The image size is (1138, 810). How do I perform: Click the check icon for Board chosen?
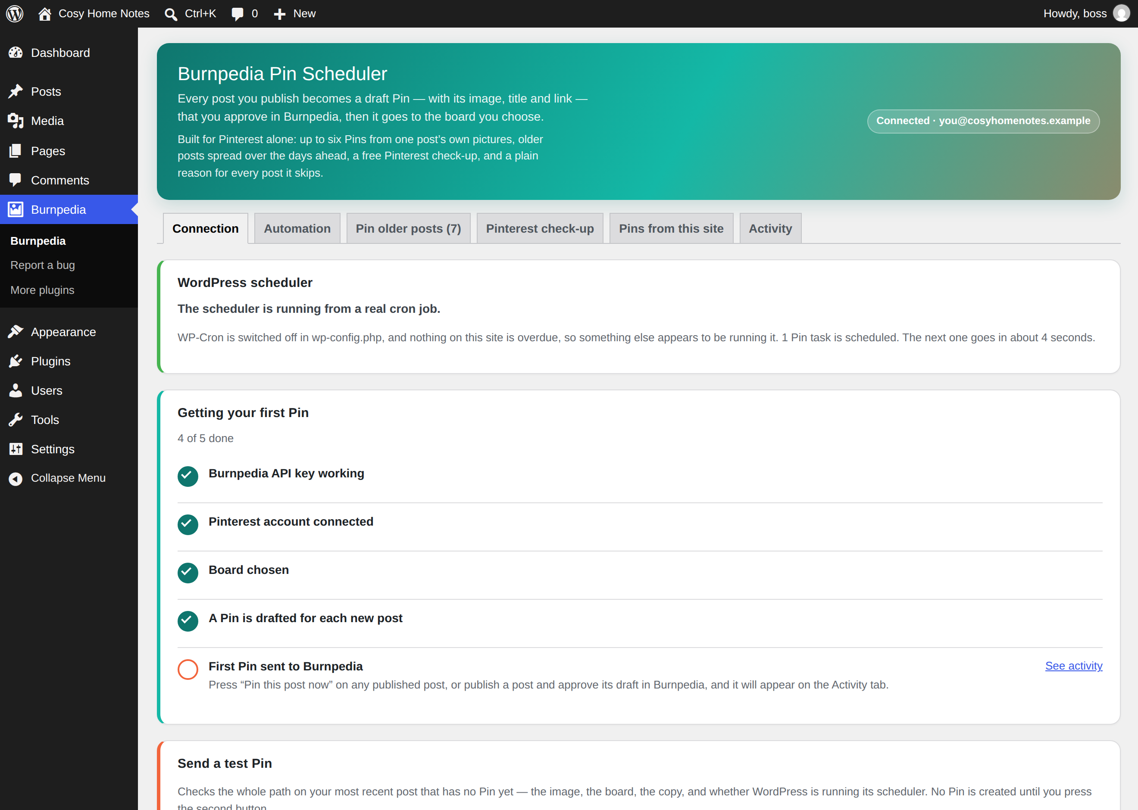[188, 573]
